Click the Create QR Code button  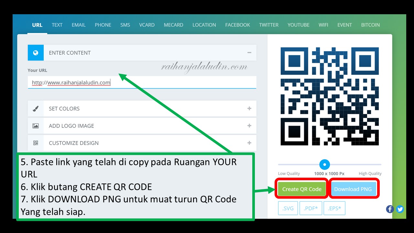point(302,189)
